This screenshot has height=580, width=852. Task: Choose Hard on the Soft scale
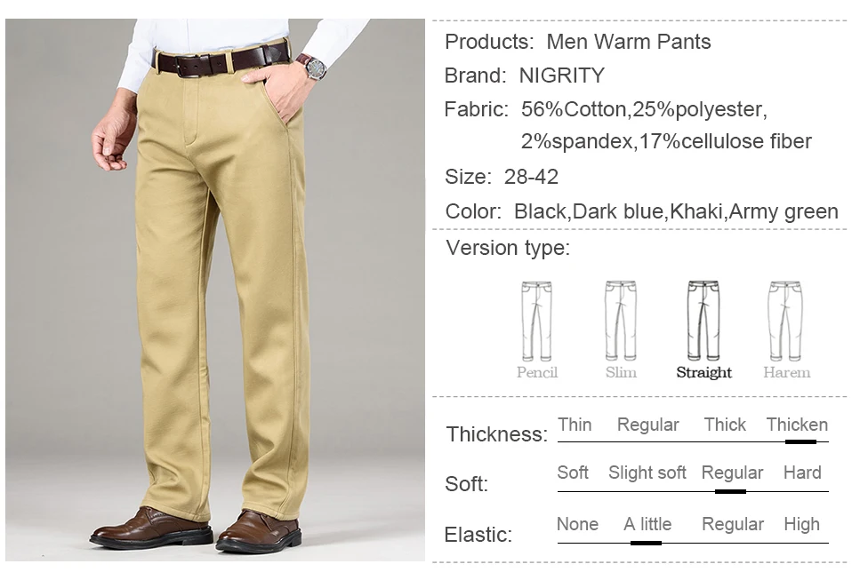[x=802, y=473]
